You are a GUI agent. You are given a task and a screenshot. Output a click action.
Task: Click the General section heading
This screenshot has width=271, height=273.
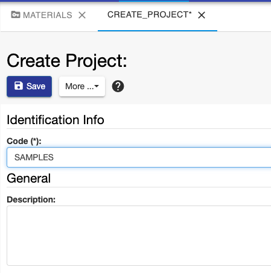(28, 178)
